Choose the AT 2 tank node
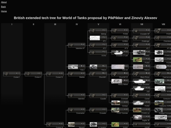This screenshot has width=171, height=128. coord(98,45)
